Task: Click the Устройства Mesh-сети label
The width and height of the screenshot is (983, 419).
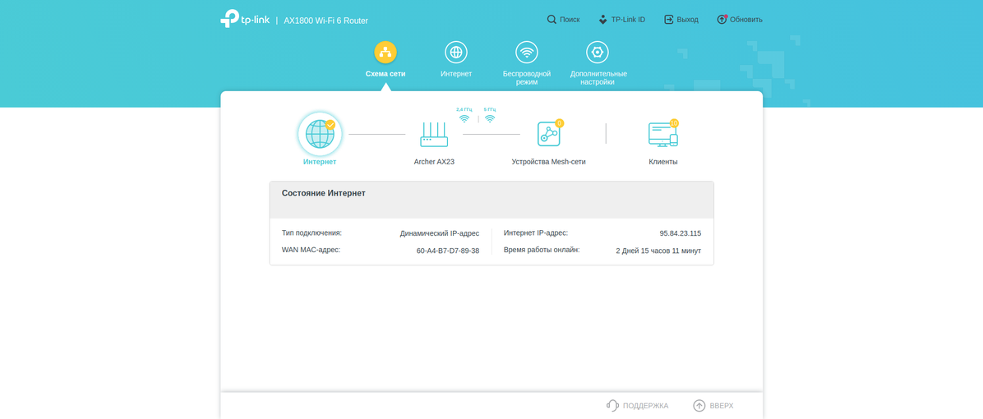Action: (x=548, y=162)
